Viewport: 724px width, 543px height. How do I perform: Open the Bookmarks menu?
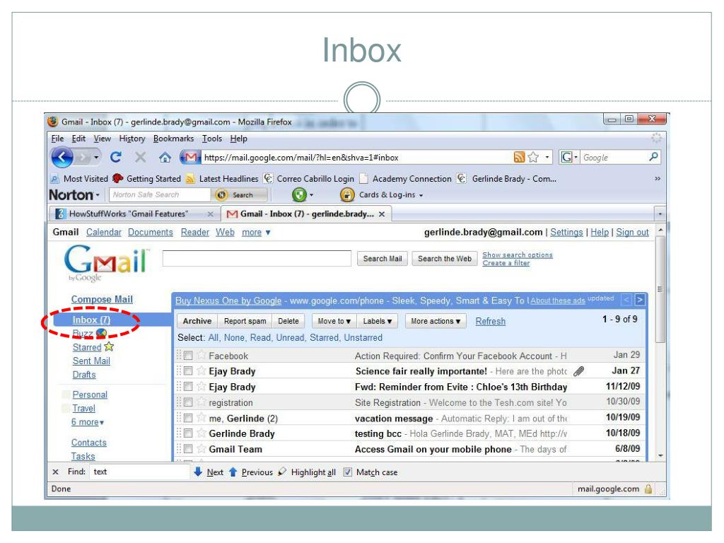click(x=174, y=139)
